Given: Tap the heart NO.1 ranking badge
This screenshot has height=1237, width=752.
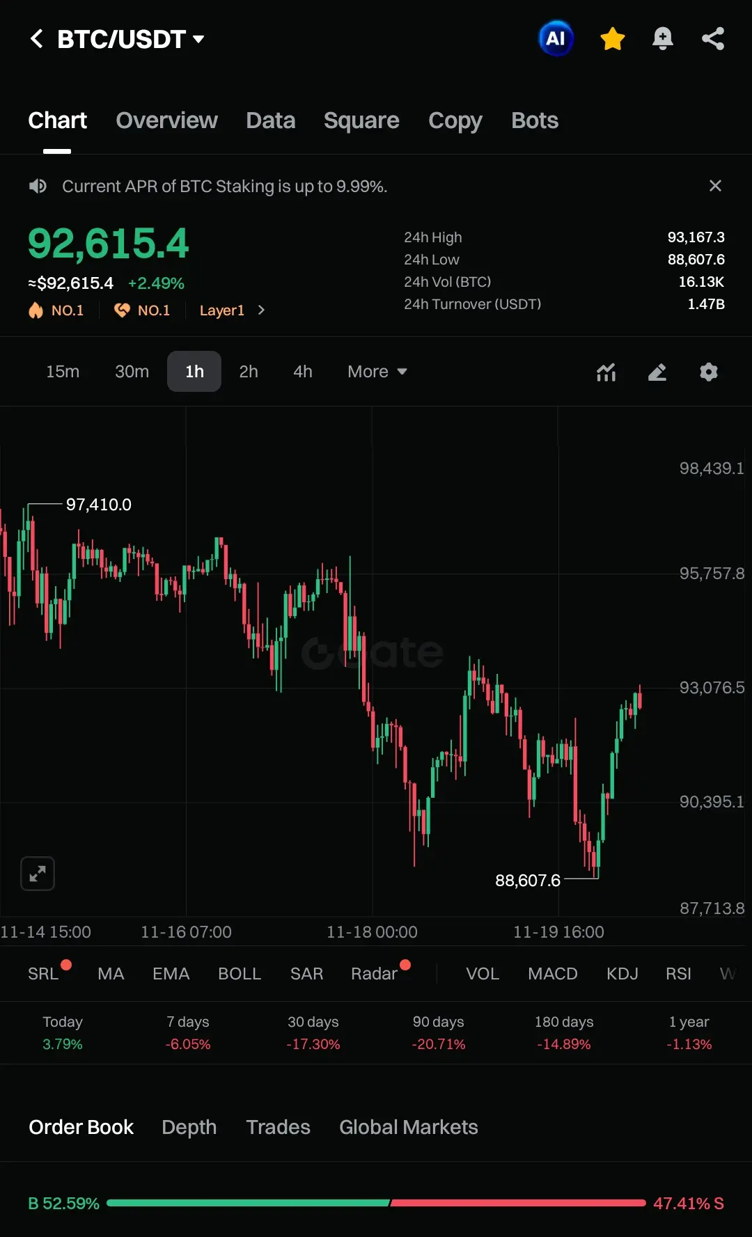Looking at the screenshot, I should point(142,310).
